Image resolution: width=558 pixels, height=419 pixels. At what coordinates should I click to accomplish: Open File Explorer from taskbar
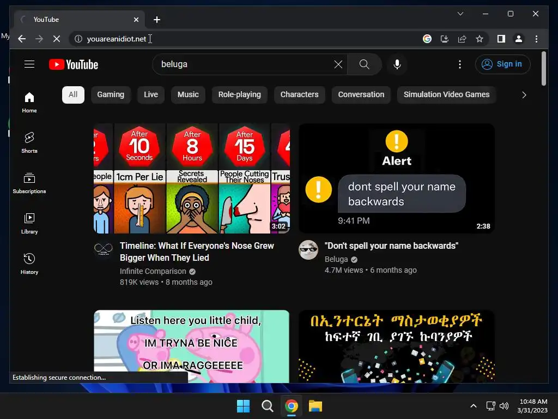(x=316, y=406)
